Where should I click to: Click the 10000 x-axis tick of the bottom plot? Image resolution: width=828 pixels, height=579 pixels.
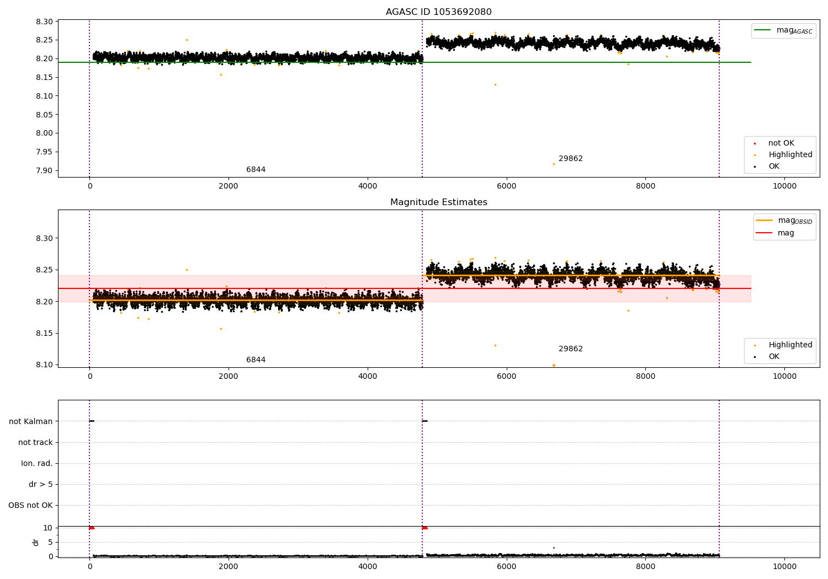pos(784,566)
